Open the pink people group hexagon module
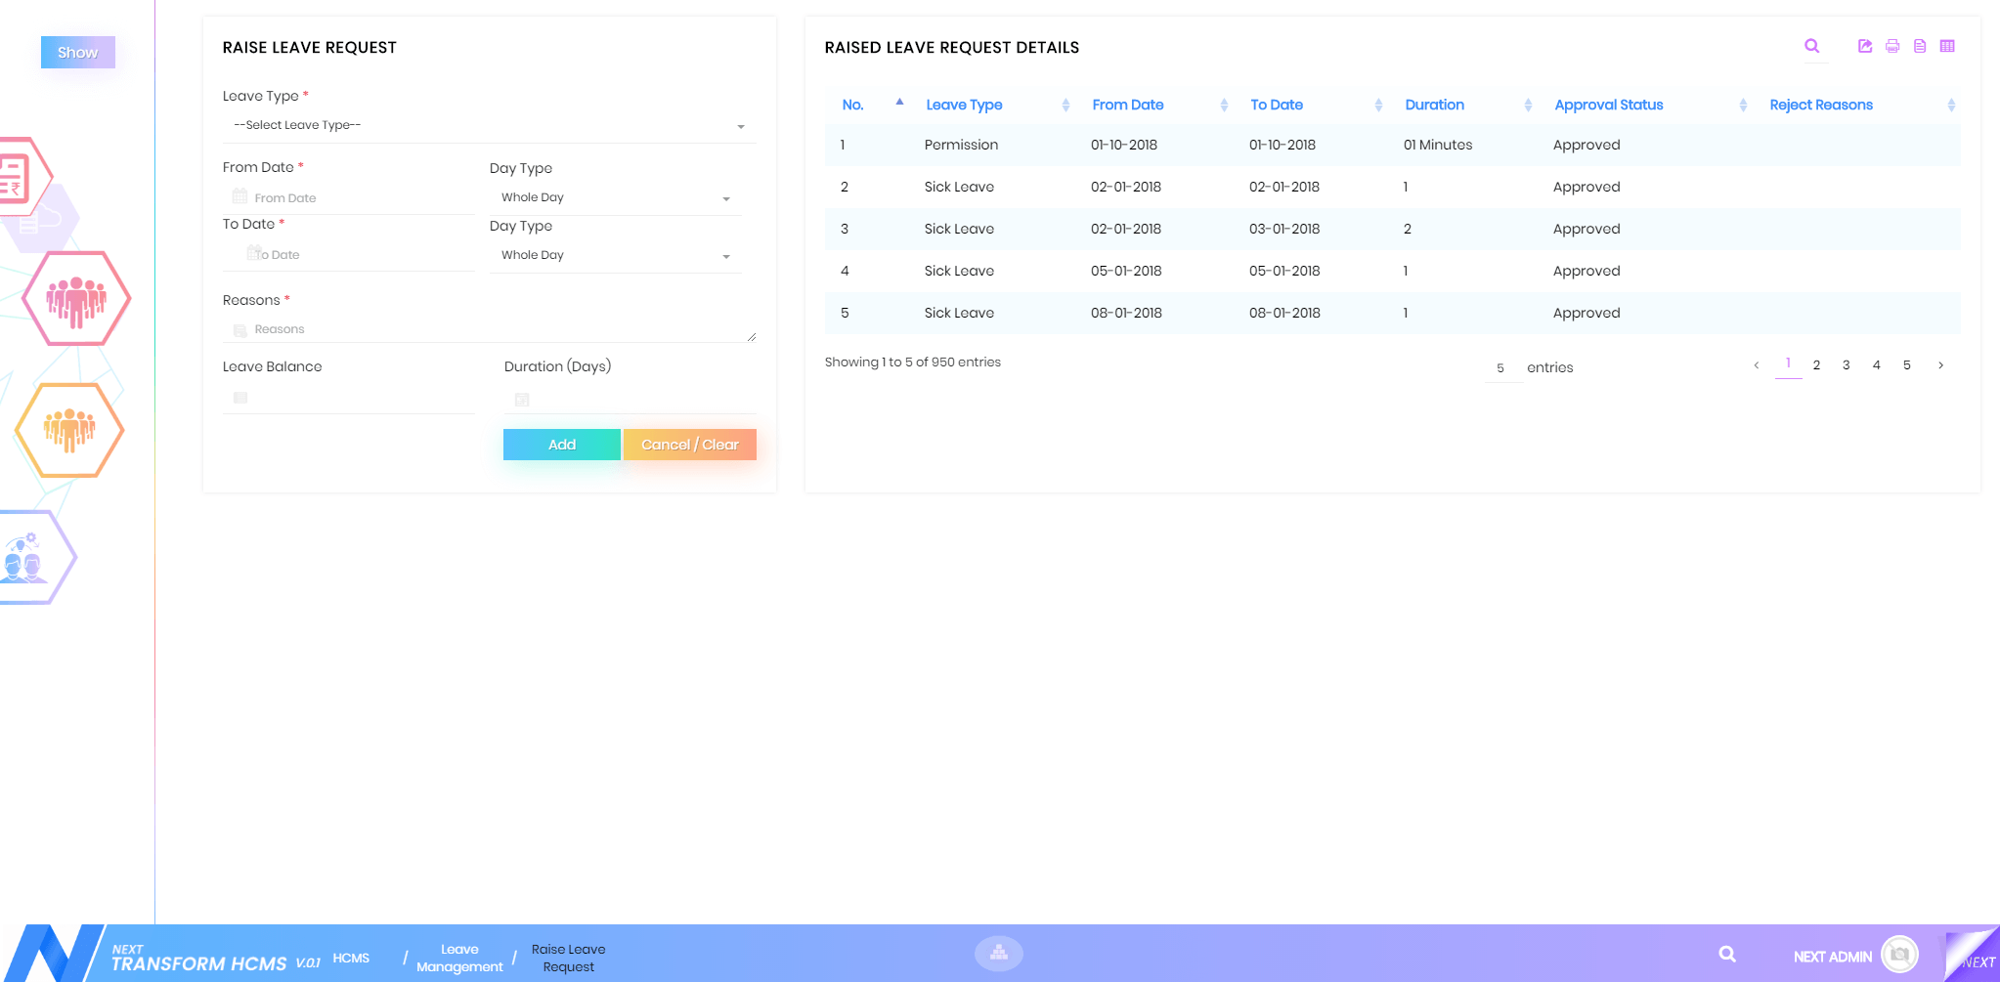 point(76,299)
